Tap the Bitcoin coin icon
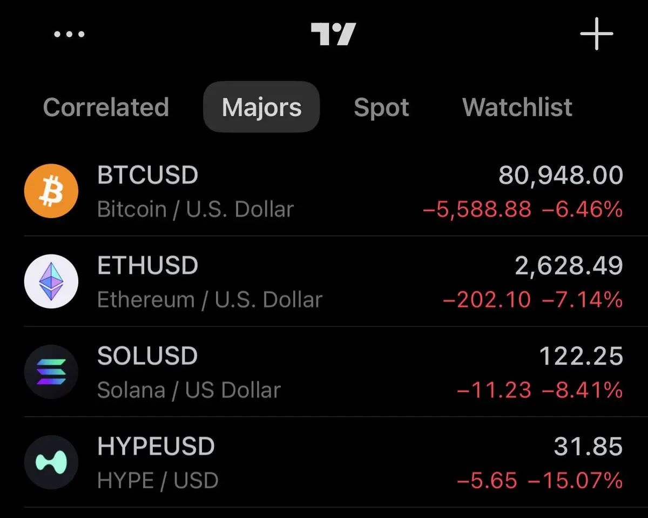648x518 pixels. coord(51,191)
